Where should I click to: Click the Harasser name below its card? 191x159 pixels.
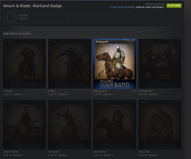coord(54,152)
